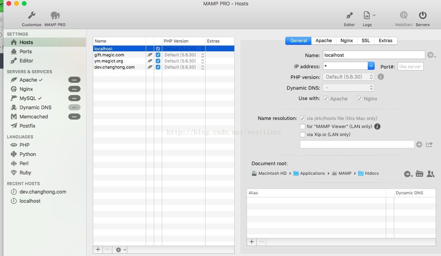Open Ruby language settings
The height and width of the screenshot is (256, 441).
tap(25, 172)
